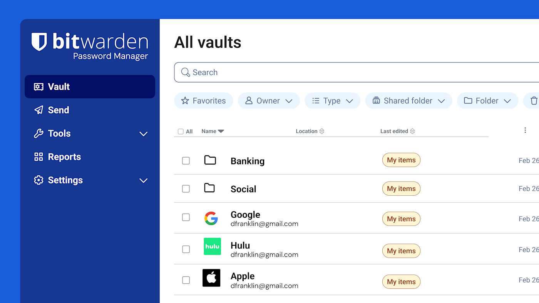Image resolution: width=539 pixels, height=303 pixels.
Task: Click the Bitwarden shield logo
Action: pyautogui.click(x=39, y=42)
